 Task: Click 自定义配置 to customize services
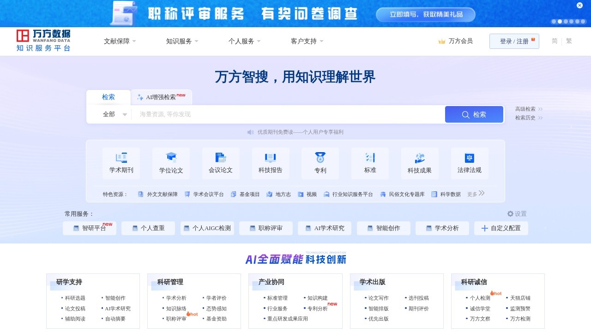click(x=501, y=228)
